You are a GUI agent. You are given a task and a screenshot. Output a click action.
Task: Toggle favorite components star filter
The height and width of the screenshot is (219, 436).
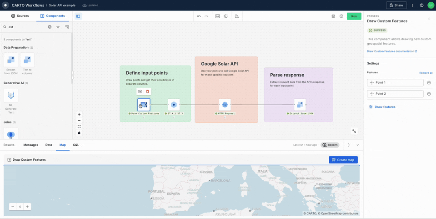pos(58,27)
